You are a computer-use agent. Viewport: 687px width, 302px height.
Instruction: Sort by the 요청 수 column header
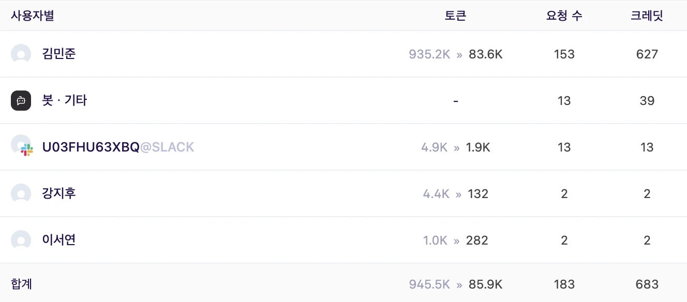point(564,16)
